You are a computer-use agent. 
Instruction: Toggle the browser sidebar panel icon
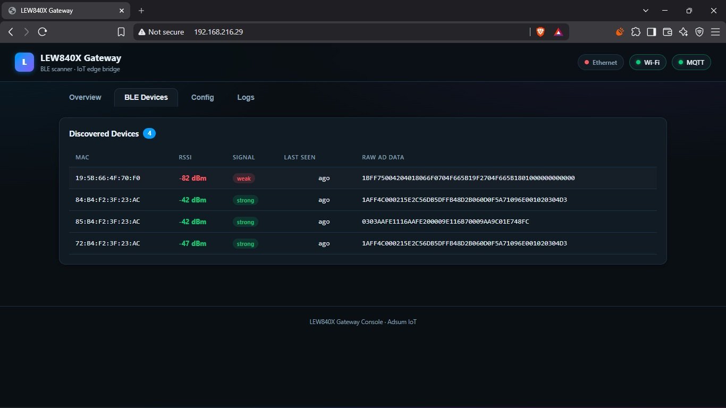[x=652, y=32]
